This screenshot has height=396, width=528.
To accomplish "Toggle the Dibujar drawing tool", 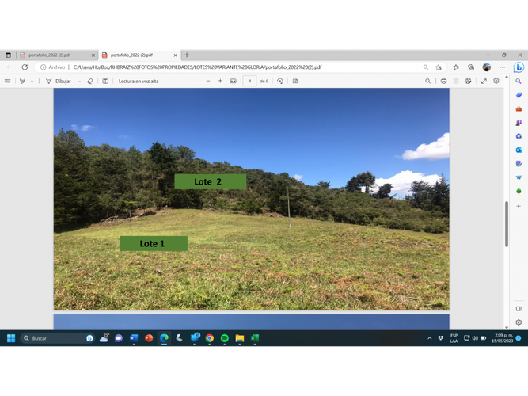I will [x=59, y=82].
